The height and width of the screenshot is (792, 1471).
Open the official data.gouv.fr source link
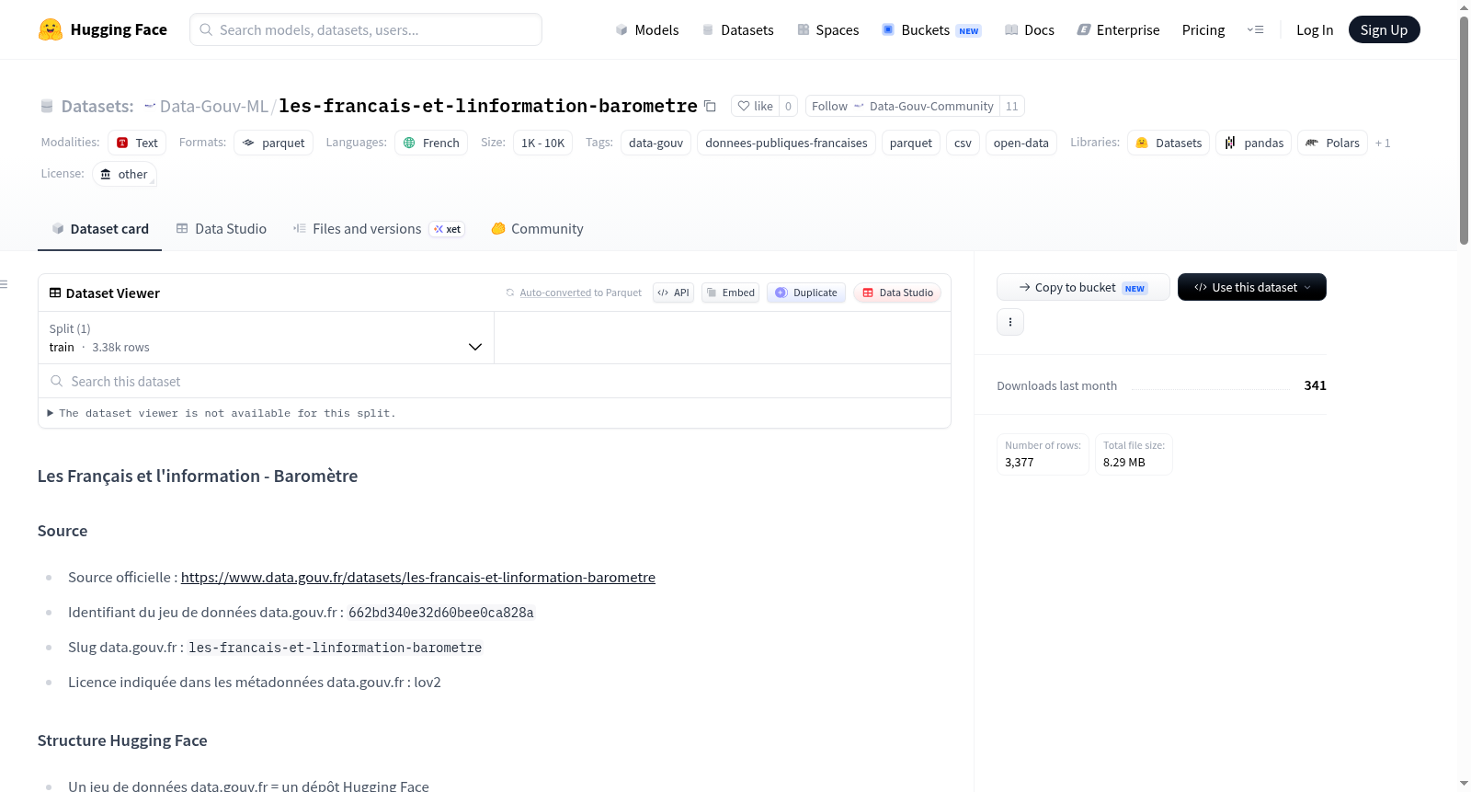[x=418, y=578]
